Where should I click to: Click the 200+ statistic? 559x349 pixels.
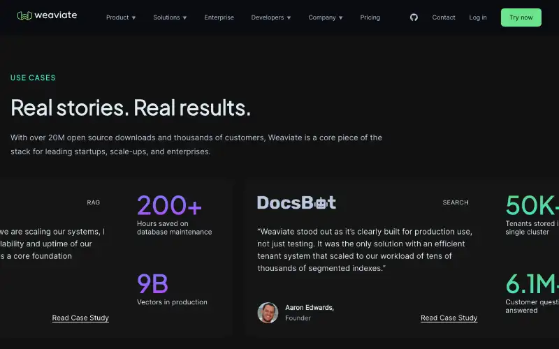(169, 205)
